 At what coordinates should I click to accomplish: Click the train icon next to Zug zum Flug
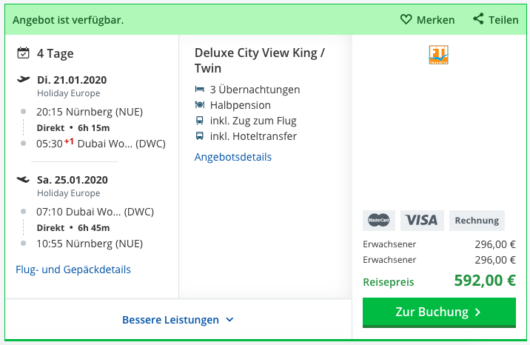[200, 120]
